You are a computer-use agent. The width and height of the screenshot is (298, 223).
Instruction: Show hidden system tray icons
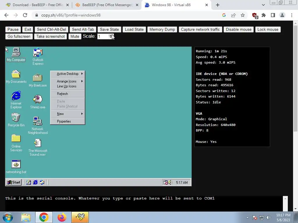pos(247,217)
